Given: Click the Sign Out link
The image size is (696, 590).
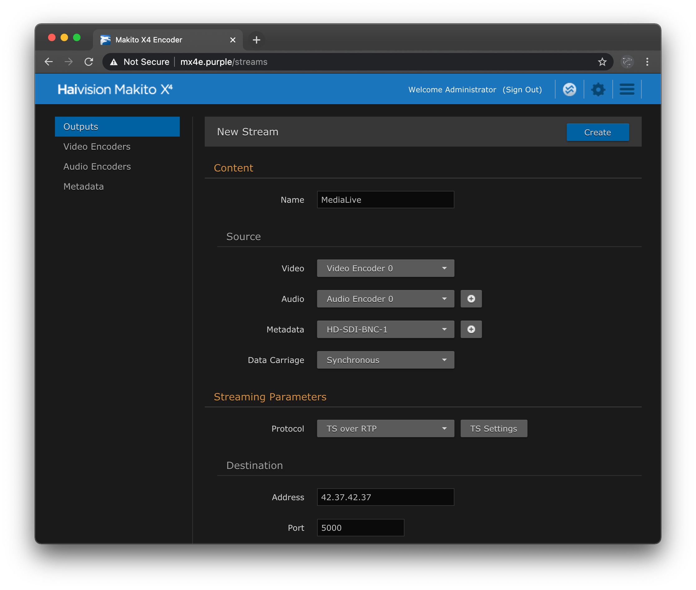Looking at the screenshot, I should [522, 89].
